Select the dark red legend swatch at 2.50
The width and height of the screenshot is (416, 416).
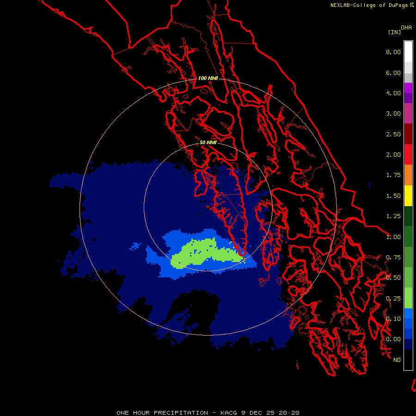pos(408,134)
